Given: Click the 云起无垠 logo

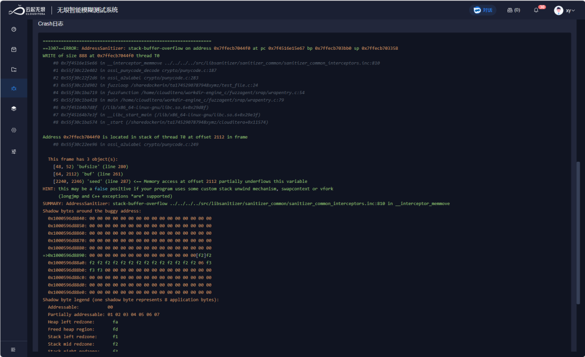Looking at the screenshot, I should point(27,10).
